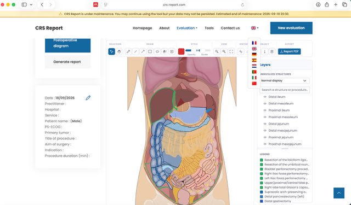Click the search structure or procedure field

point(285,90)
